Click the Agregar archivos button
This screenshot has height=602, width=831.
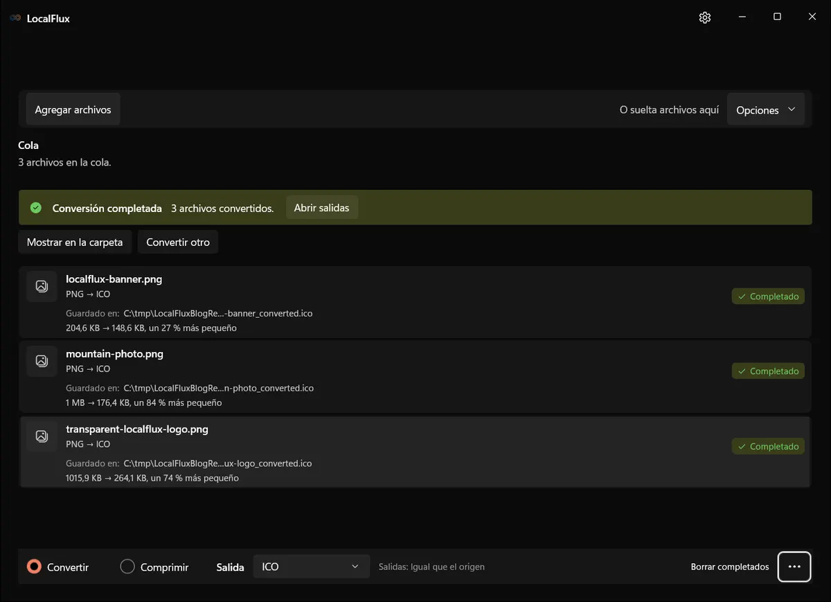click(73, 109)
